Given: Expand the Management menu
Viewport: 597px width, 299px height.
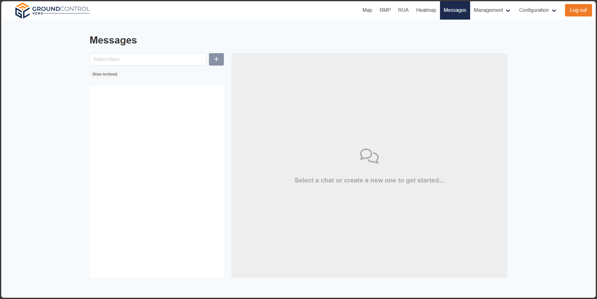Looking at the screenshot, I should 488,10.
